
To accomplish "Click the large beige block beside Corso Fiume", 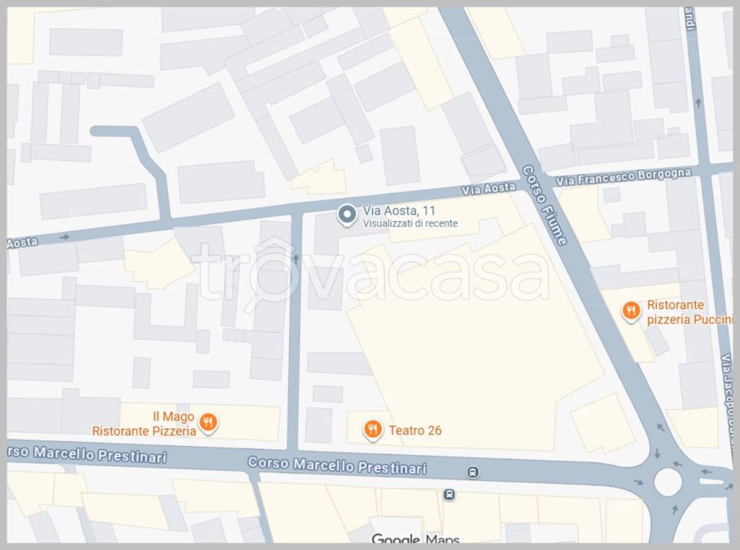I will pos(472,330).
